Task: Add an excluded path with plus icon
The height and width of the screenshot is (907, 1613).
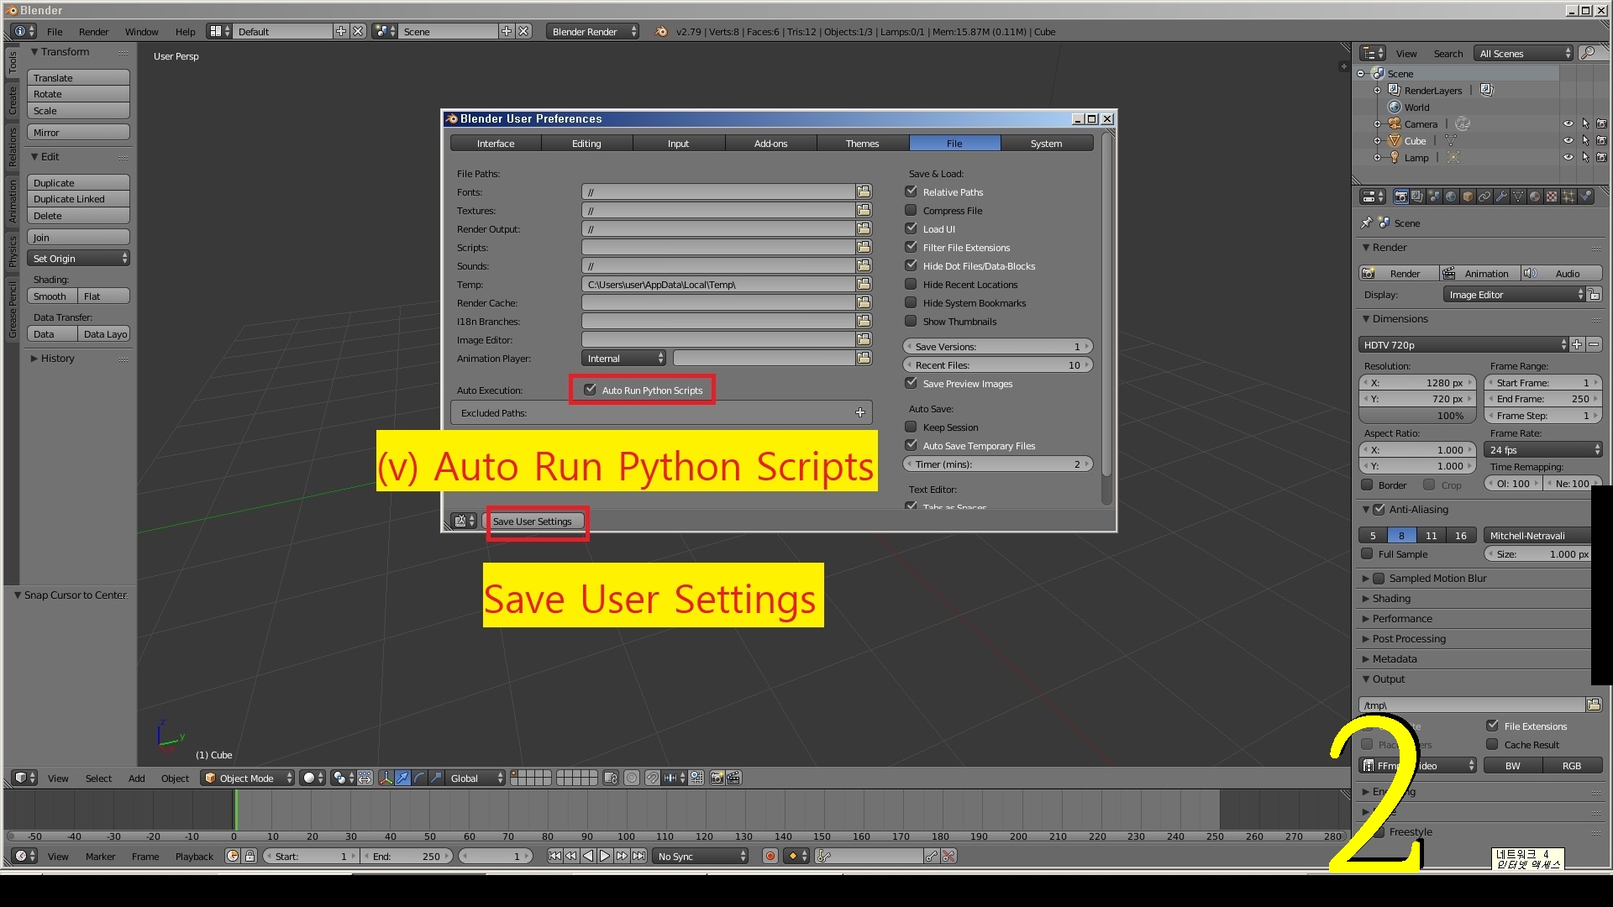Action: click(x=859, y=412)
